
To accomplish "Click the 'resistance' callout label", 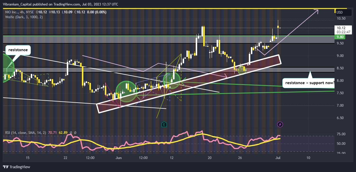I will [x=18, y=50].
